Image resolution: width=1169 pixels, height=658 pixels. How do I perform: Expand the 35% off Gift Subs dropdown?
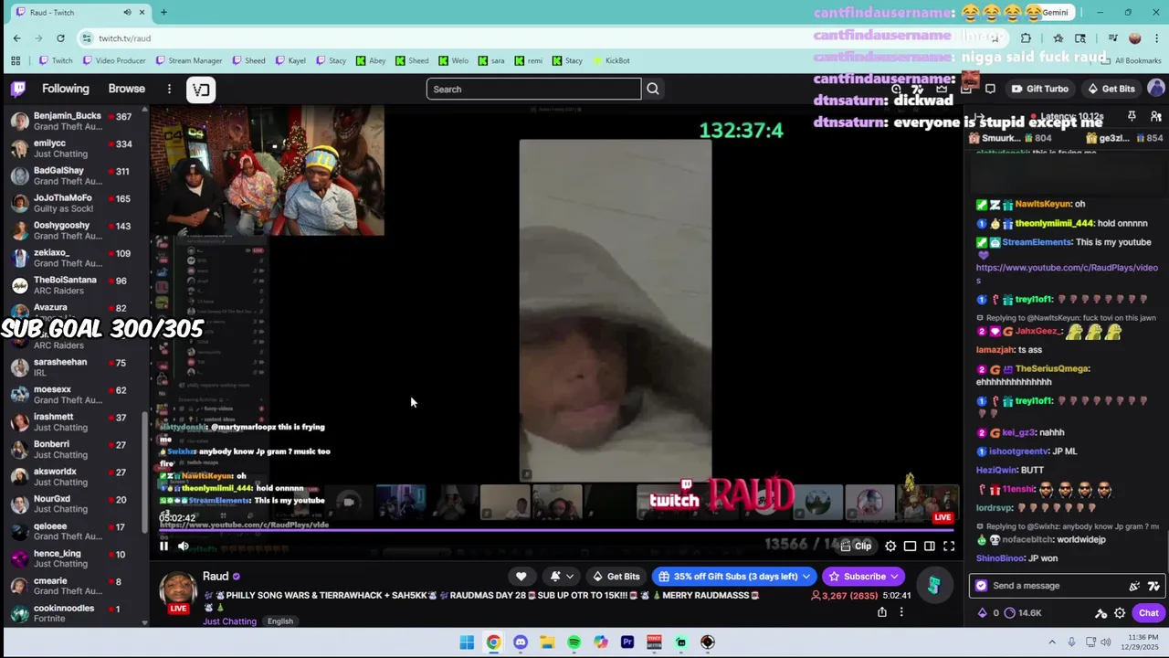click(x=733, y=576)
